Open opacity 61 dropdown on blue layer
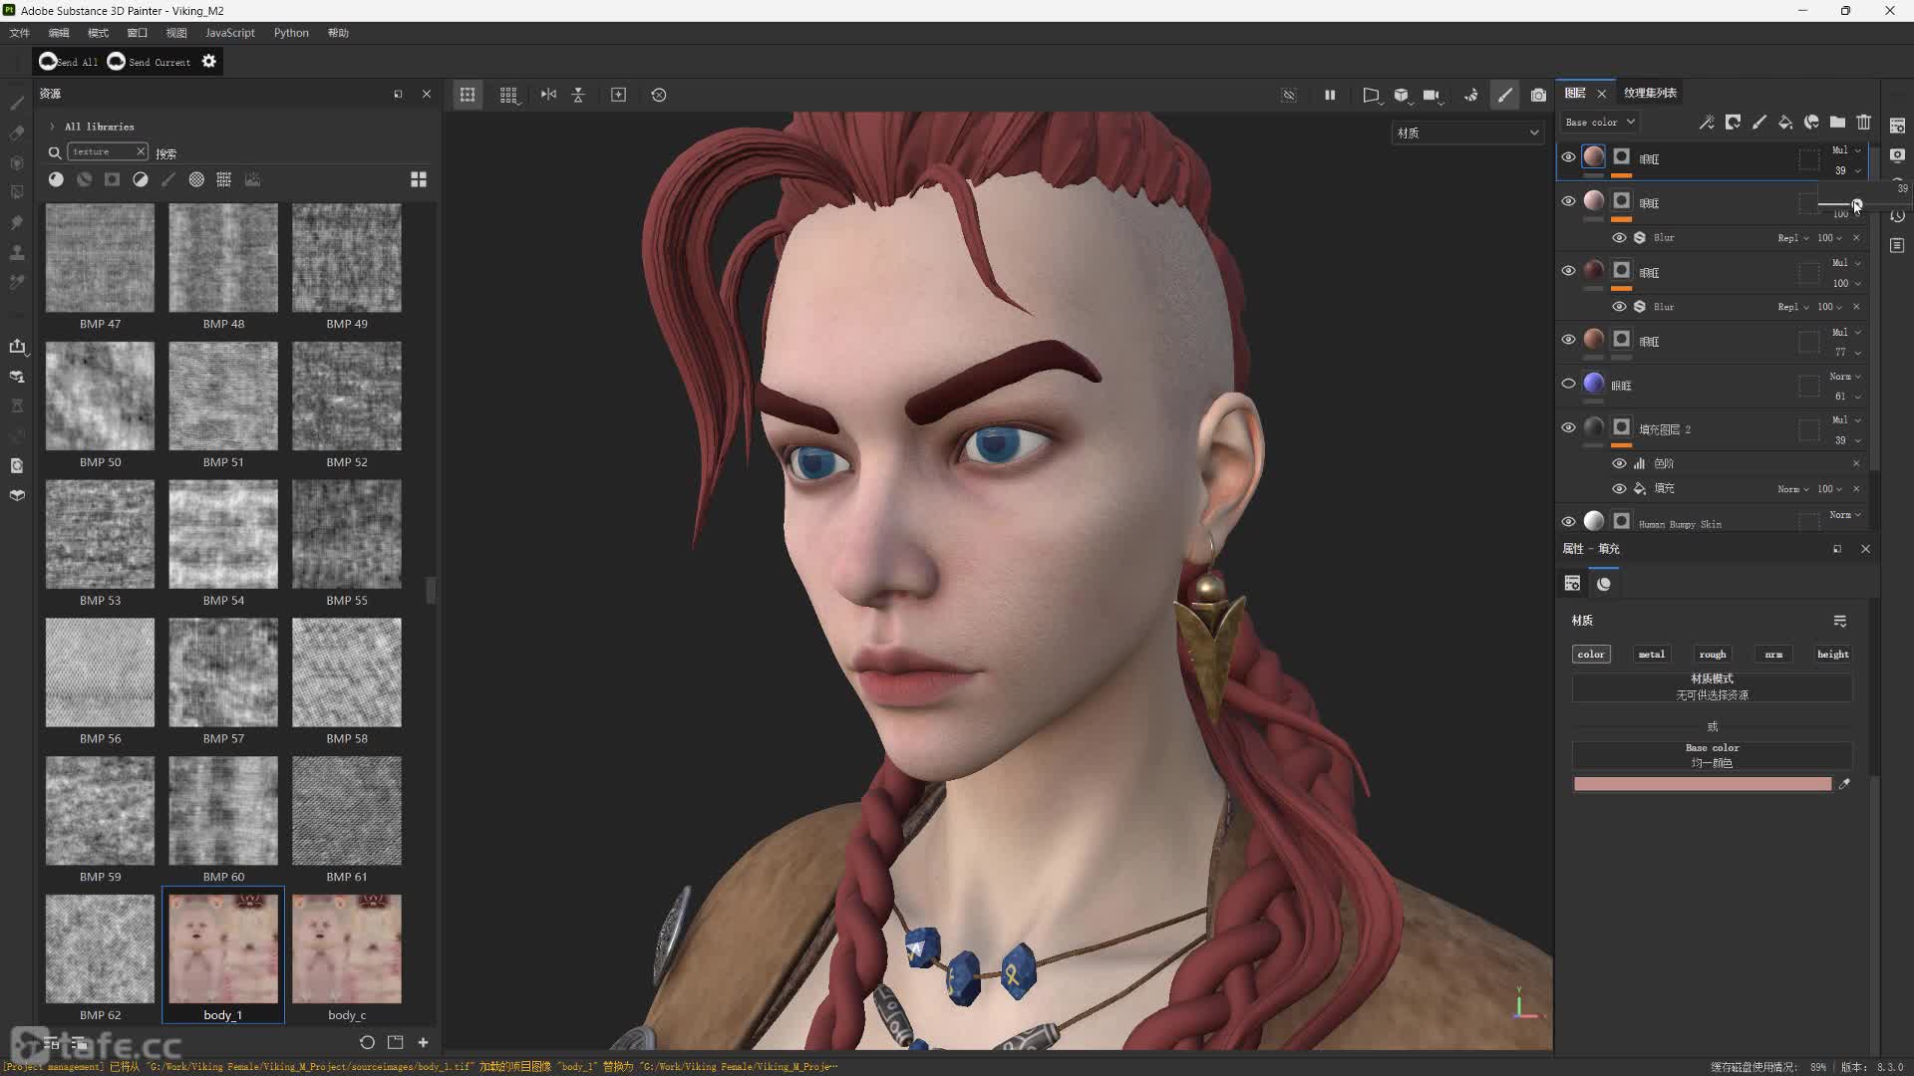This screenshot has height=1076, width=1914. coord(1846,397)
